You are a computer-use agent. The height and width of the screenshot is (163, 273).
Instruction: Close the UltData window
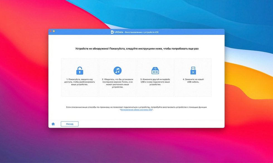pos(51,31)
